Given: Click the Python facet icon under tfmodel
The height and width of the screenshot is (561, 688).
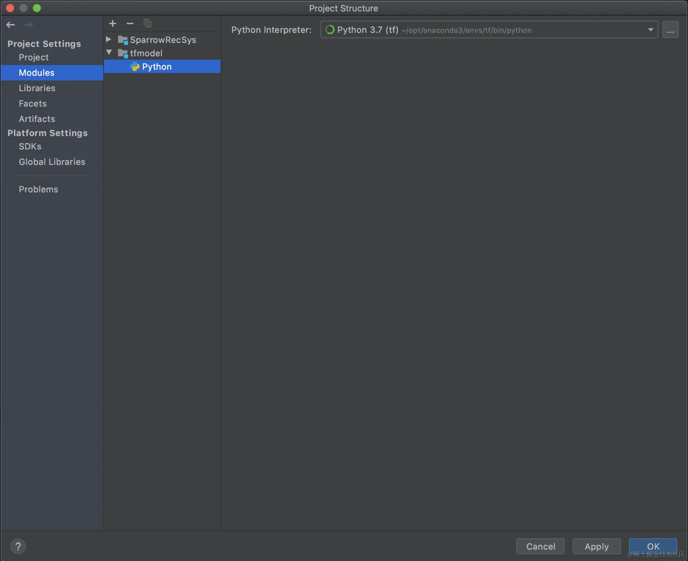Looking at the screenshot, I should tap(135, 67).
